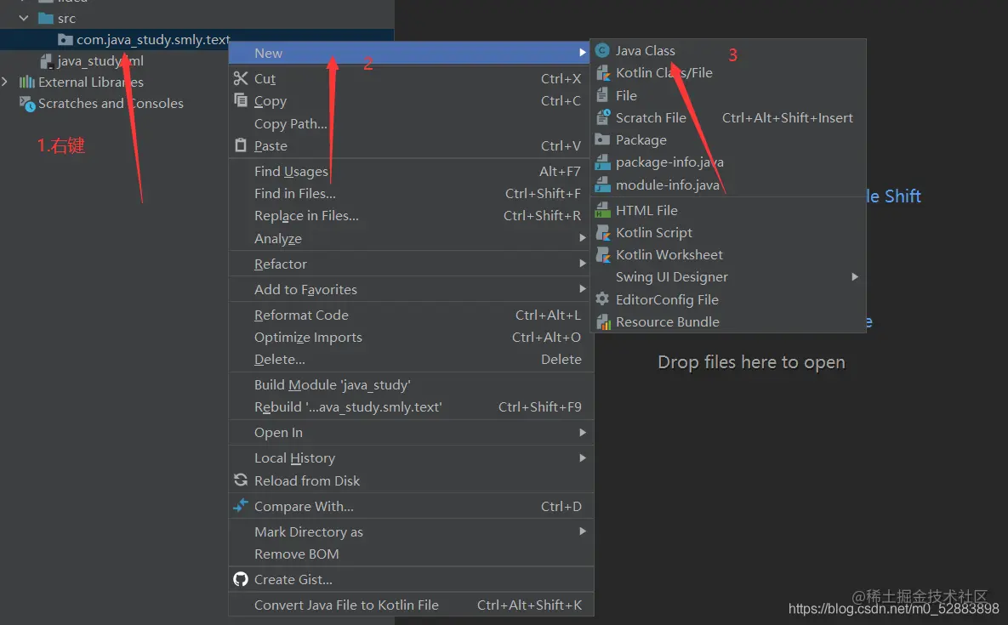Screen dimensions: 1008x625
Task: Expand Mark Directory as submenu arrow
Action: [x=583, y=531]
